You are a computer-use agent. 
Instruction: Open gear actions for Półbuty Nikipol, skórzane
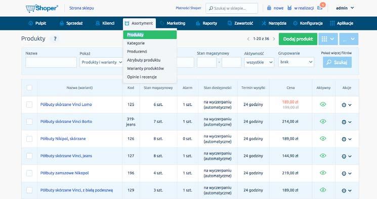[344, 139]
